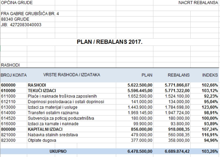The width and height of the screenshot is (220, 157).
Task: Click the 'NACRT REBALANSA' text
Action: 198,3
